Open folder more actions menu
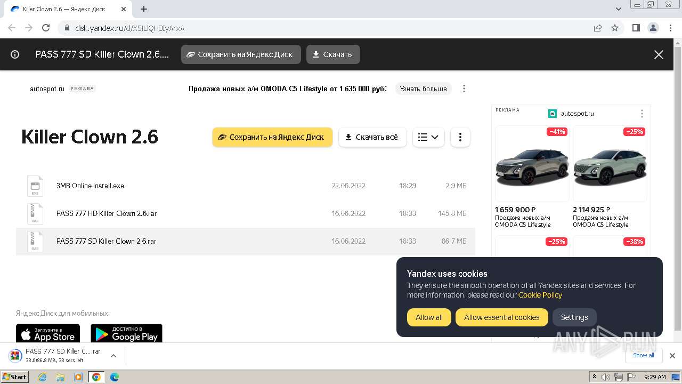682x384 pixels. [x=460, y=137]
